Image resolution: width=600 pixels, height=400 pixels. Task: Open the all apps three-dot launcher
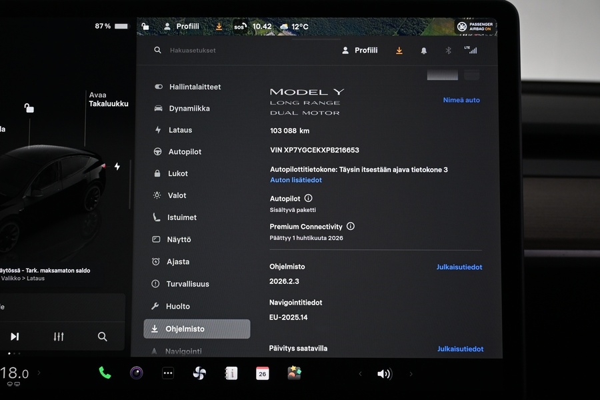coord(168,373)
